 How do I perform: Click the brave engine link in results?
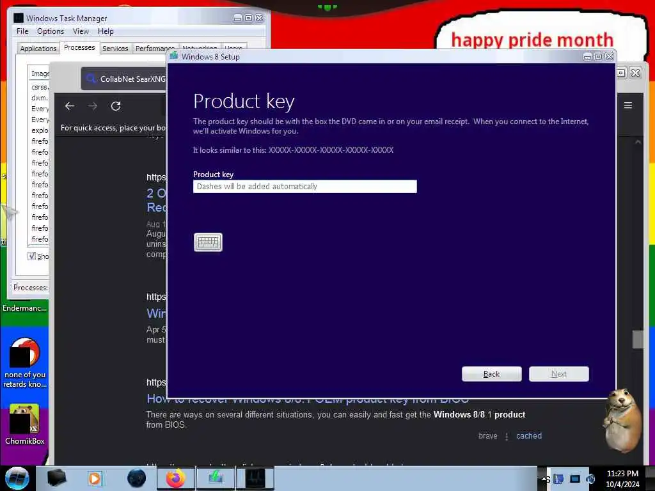click(488, 435)
